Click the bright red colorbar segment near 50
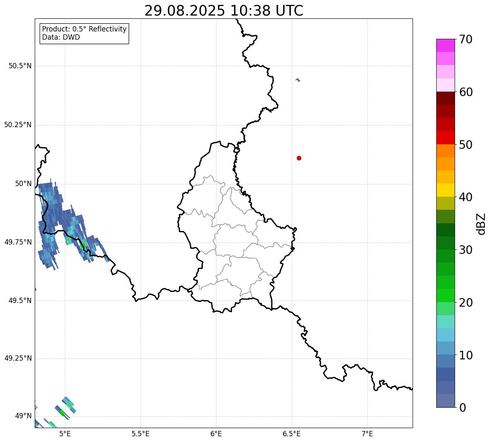This screenshot has height=442, width=491. [x=445, y=137]
